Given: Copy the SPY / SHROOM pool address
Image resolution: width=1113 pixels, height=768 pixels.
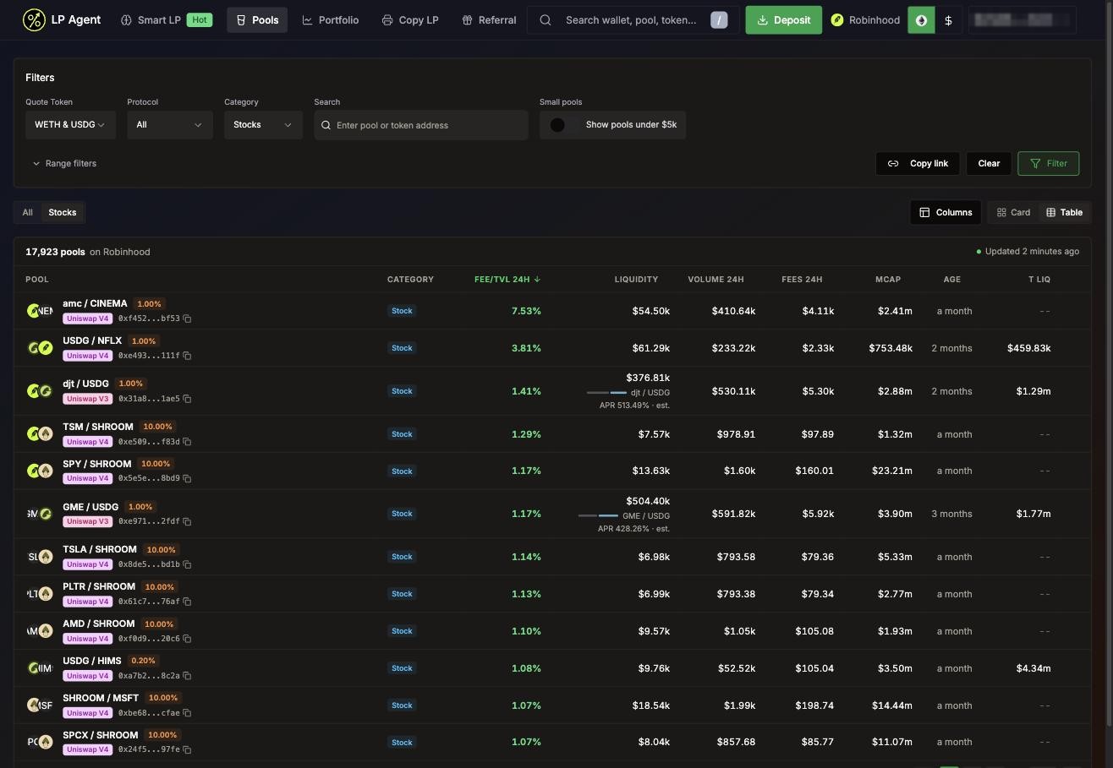Looking at the screenshot, I should (x=187, y=478).
